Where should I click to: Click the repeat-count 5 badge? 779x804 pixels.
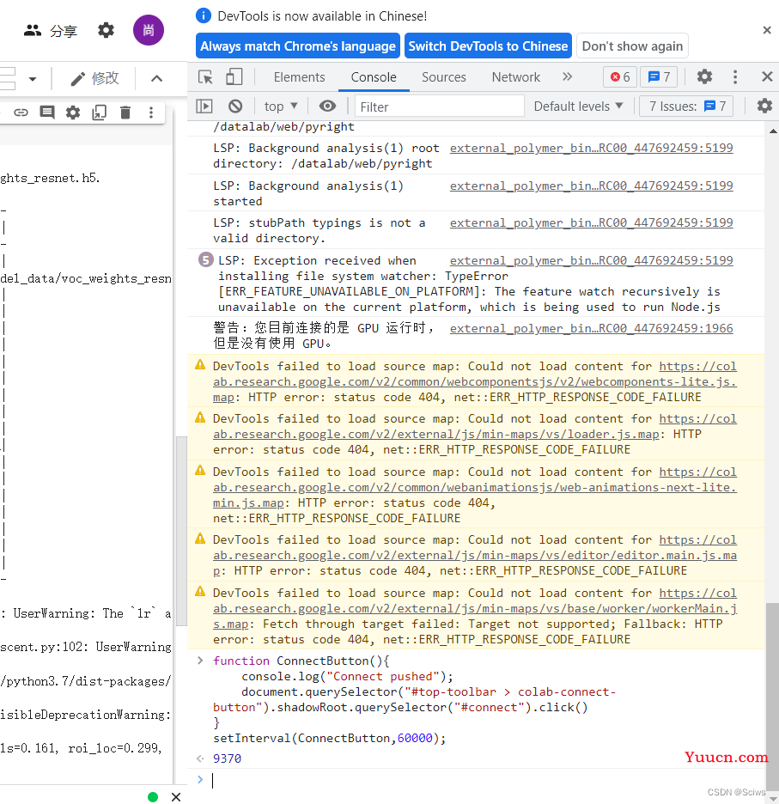[205, 260]
